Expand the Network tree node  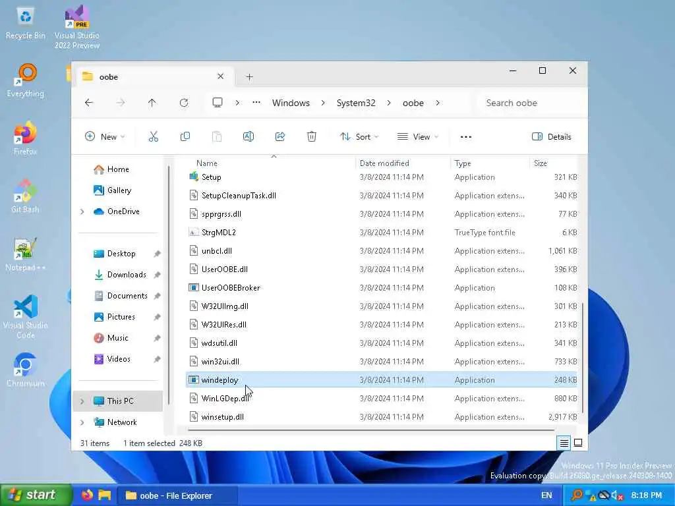(x=82, y=422)
